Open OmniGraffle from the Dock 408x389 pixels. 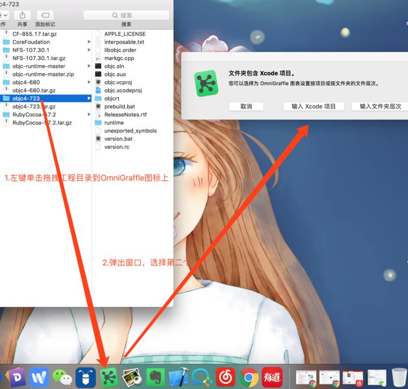tap(109, 377)
